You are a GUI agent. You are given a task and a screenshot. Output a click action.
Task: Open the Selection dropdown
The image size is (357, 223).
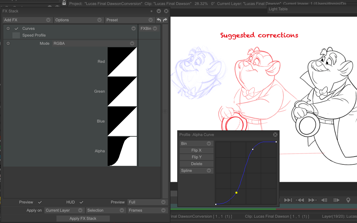point(106,210)
